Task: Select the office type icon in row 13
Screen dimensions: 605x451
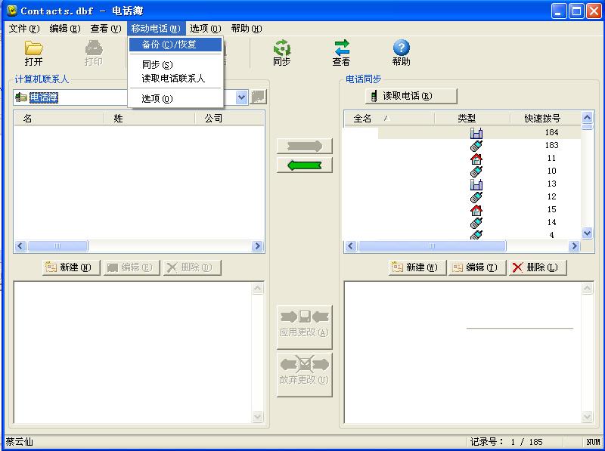Action: click(x=476, y=184)
